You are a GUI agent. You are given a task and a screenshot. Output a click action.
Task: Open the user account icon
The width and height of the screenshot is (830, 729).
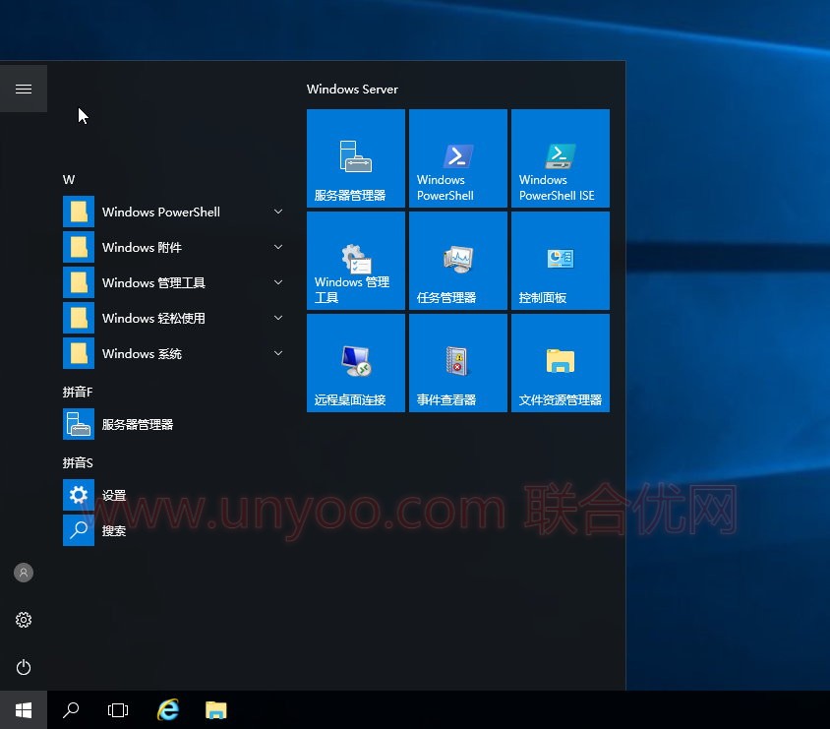tap(24, 573)
